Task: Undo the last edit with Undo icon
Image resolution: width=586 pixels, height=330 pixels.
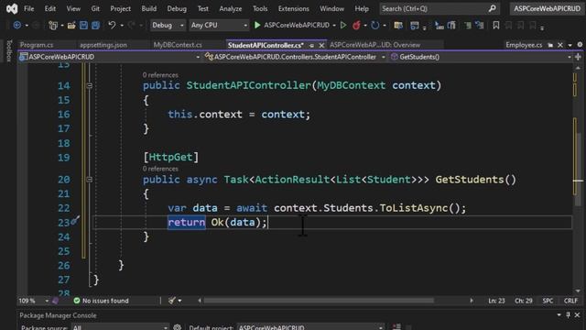Action: point(112,25)
